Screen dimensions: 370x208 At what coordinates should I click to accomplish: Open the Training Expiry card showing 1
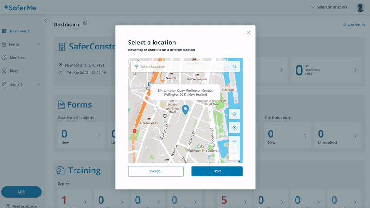[x=74, y=199]
